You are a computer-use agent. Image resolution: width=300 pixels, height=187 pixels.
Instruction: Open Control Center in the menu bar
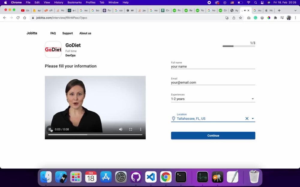click(x=262, y=2)
